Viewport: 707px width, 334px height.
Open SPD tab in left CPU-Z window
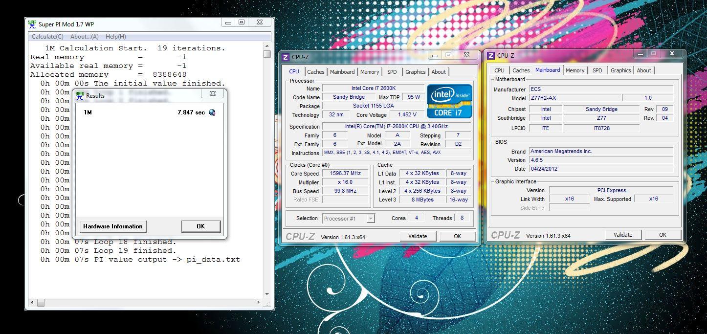(392, 72)
